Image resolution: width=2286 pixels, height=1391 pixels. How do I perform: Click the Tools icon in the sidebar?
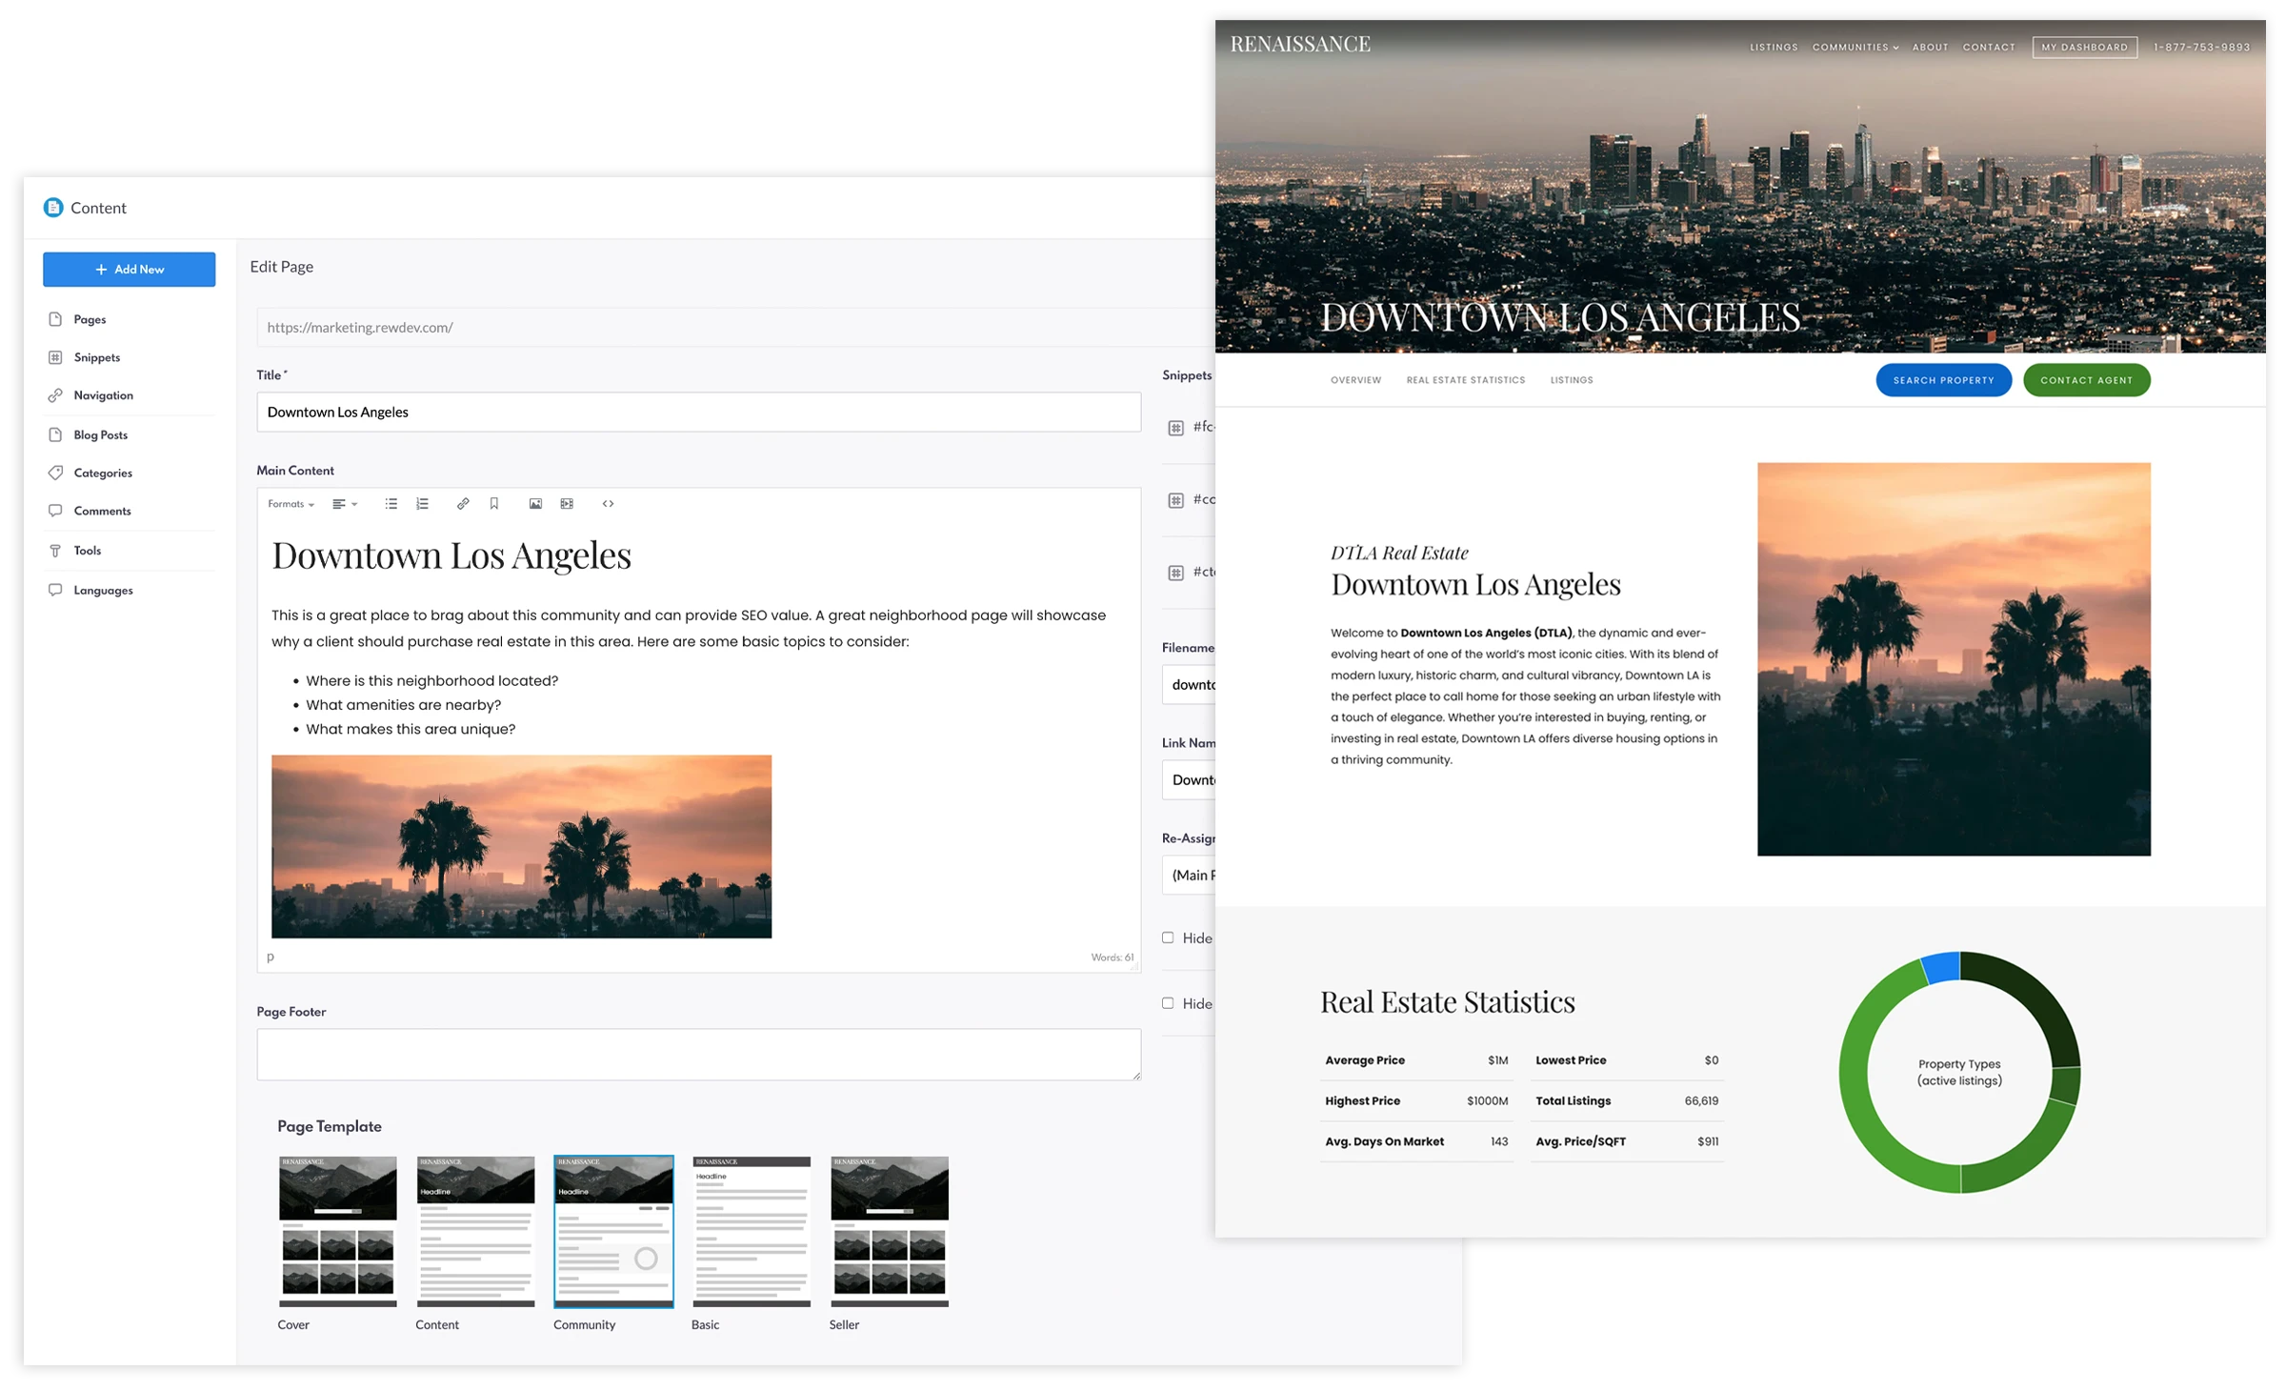point(55,551)
